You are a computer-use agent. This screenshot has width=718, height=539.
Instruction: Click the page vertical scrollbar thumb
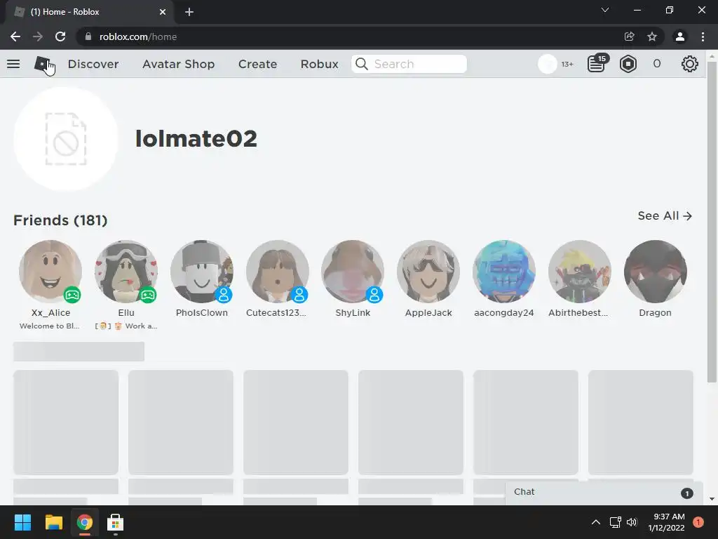coord(712,222)
